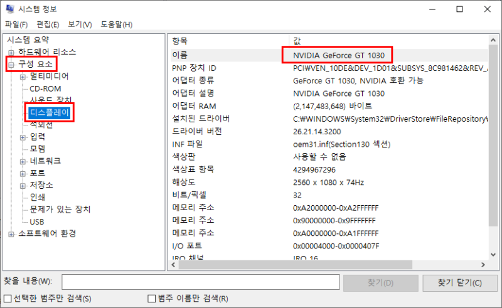Click the disabled 찾기(D) button

point(380,283)
